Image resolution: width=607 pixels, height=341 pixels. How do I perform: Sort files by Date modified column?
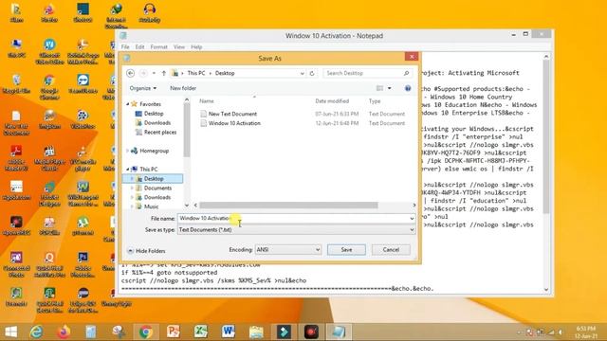pos(332,101)
